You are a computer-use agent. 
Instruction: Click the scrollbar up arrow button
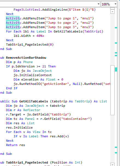112,11
